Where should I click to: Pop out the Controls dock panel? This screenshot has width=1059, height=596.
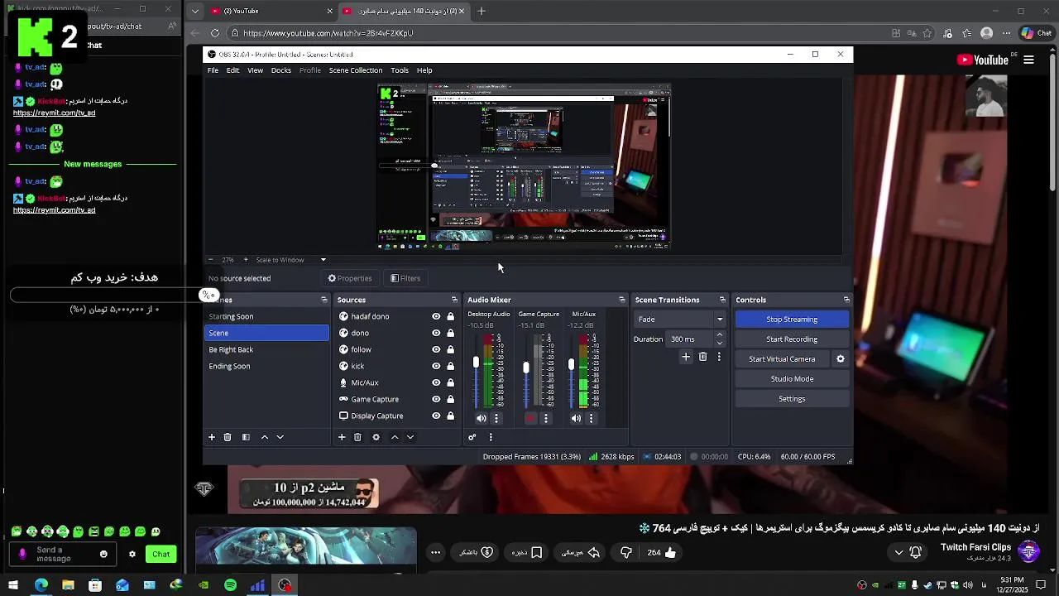point(846,300)
